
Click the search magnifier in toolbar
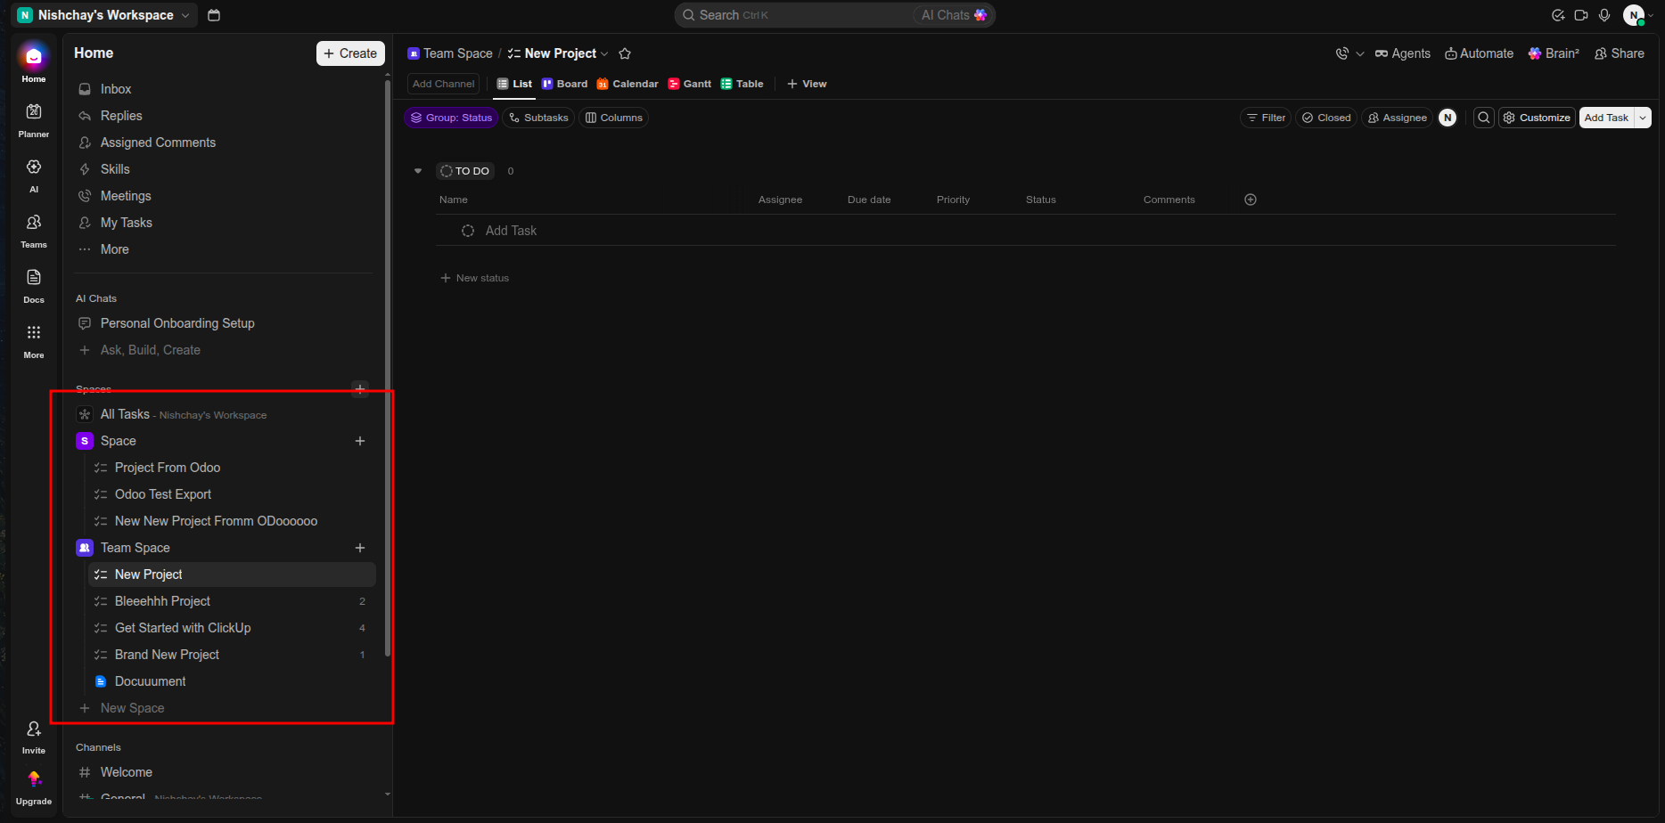(1484, 118)
